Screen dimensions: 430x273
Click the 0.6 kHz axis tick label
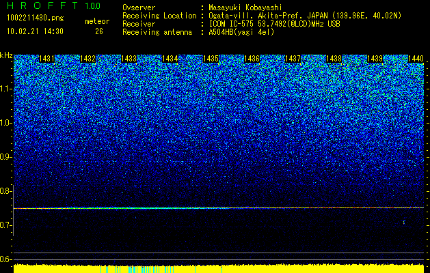[5, 259]
